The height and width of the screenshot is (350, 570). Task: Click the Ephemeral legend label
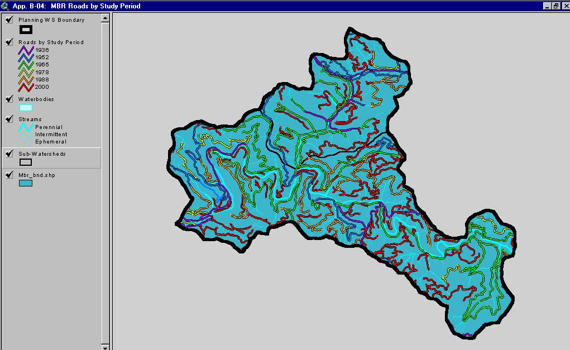point(51,142)
